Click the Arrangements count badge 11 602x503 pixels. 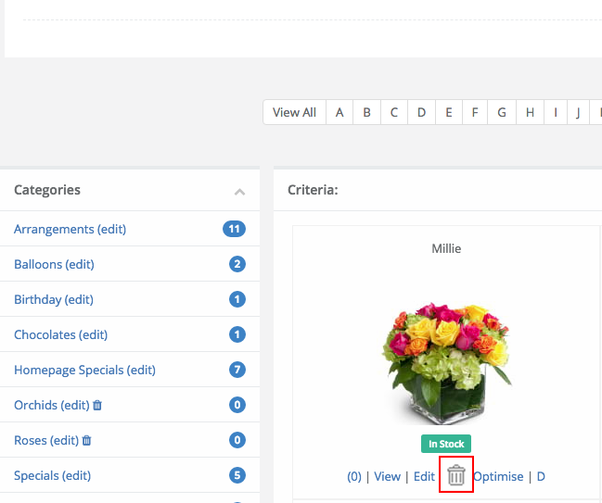coord(234,229)
